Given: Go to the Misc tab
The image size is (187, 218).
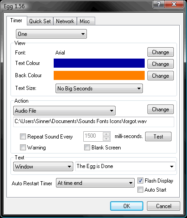Looking at the screenshot, I should point(86,21).
